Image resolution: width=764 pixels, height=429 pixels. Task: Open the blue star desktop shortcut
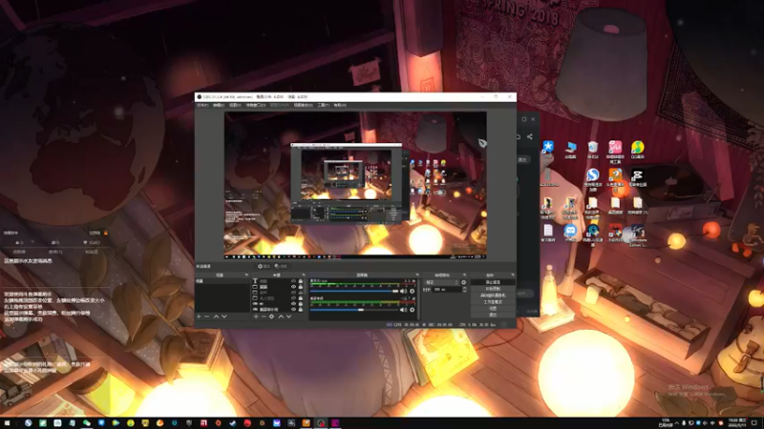tap(548, 150)
